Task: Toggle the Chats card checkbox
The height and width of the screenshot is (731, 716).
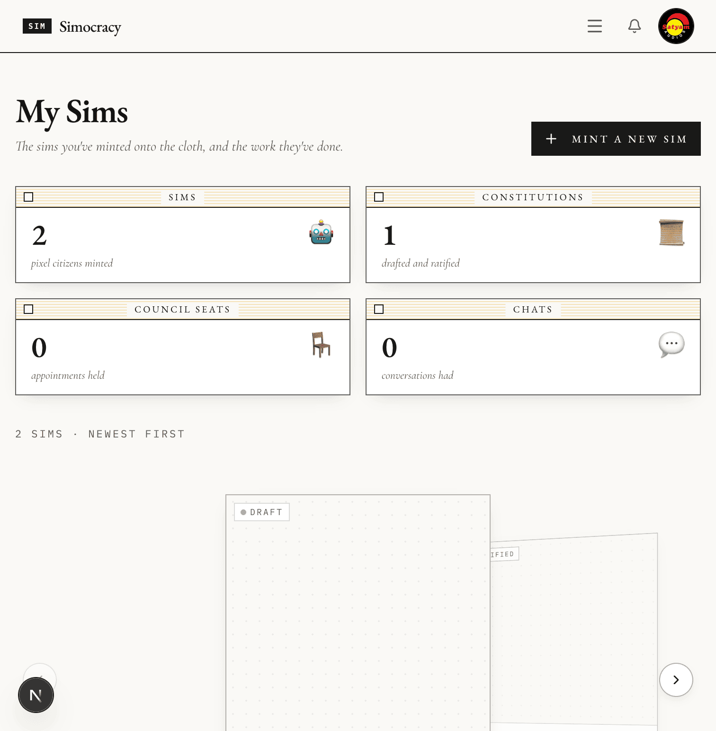Action: coord(379,309)
